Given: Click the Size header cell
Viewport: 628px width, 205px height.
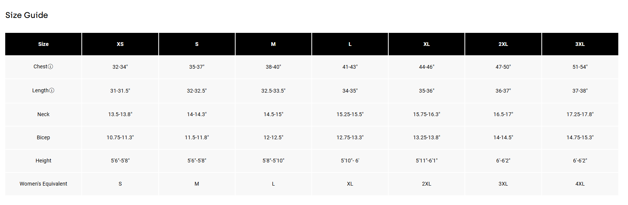Looking at the screenshot, I should pyautogui.click(x=43, y=44).
